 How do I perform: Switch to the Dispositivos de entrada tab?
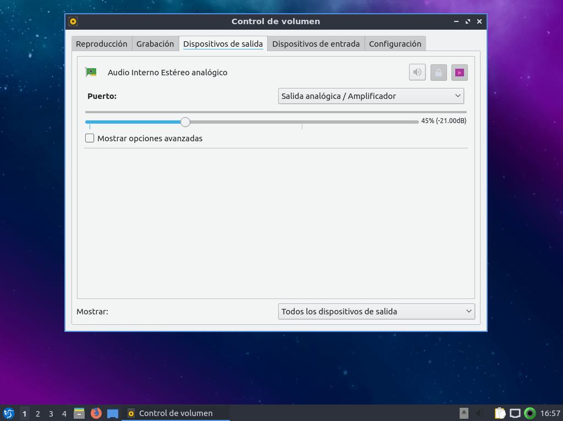point(316,43)
